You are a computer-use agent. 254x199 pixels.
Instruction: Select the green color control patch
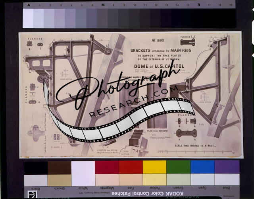(178, 167)
